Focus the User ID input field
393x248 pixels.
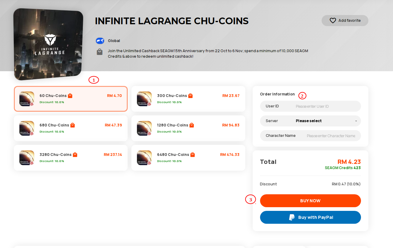(x=311, y=106)
